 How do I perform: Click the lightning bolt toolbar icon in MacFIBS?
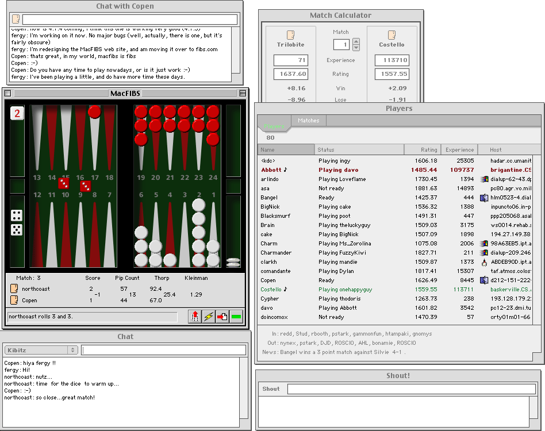(x=209, y=317)
